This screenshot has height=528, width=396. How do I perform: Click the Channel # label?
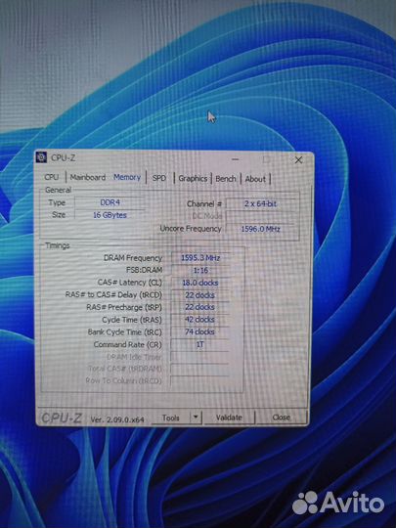coord(204,203)
